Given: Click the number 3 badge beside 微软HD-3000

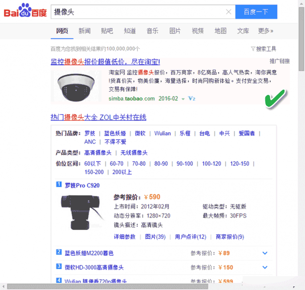Looking at the screenshot, I should coord(59,267).
